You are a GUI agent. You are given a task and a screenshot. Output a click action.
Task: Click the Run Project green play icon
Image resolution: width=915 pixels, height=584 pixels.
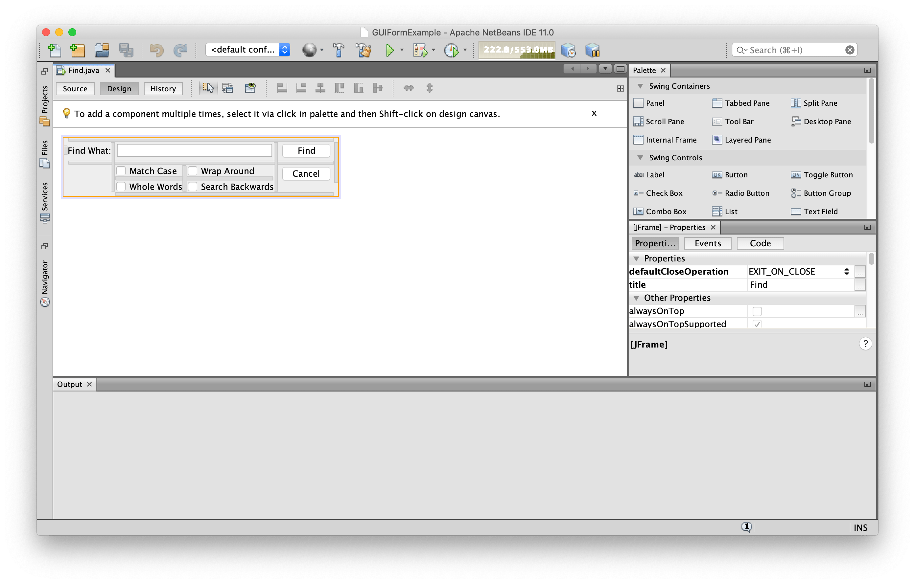[x=389, y=50]
